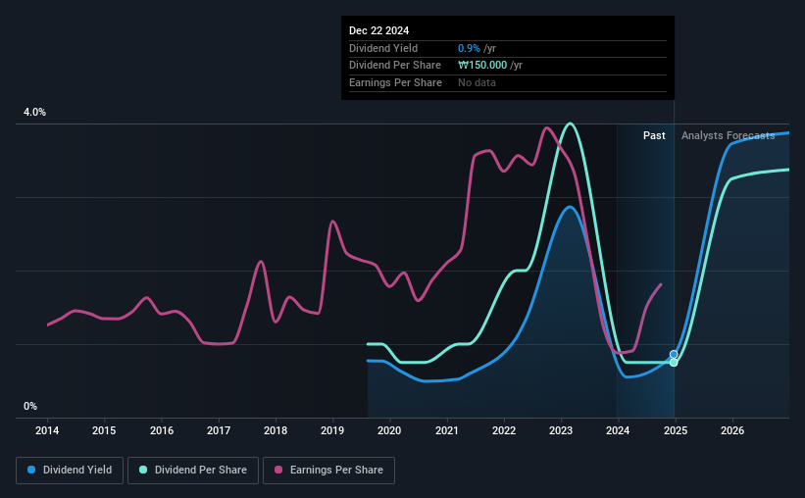This screenshot has height=498, width=805.
Task: Click the Dividend Yield row label in tooltip
Action: (x=383, y=48)
